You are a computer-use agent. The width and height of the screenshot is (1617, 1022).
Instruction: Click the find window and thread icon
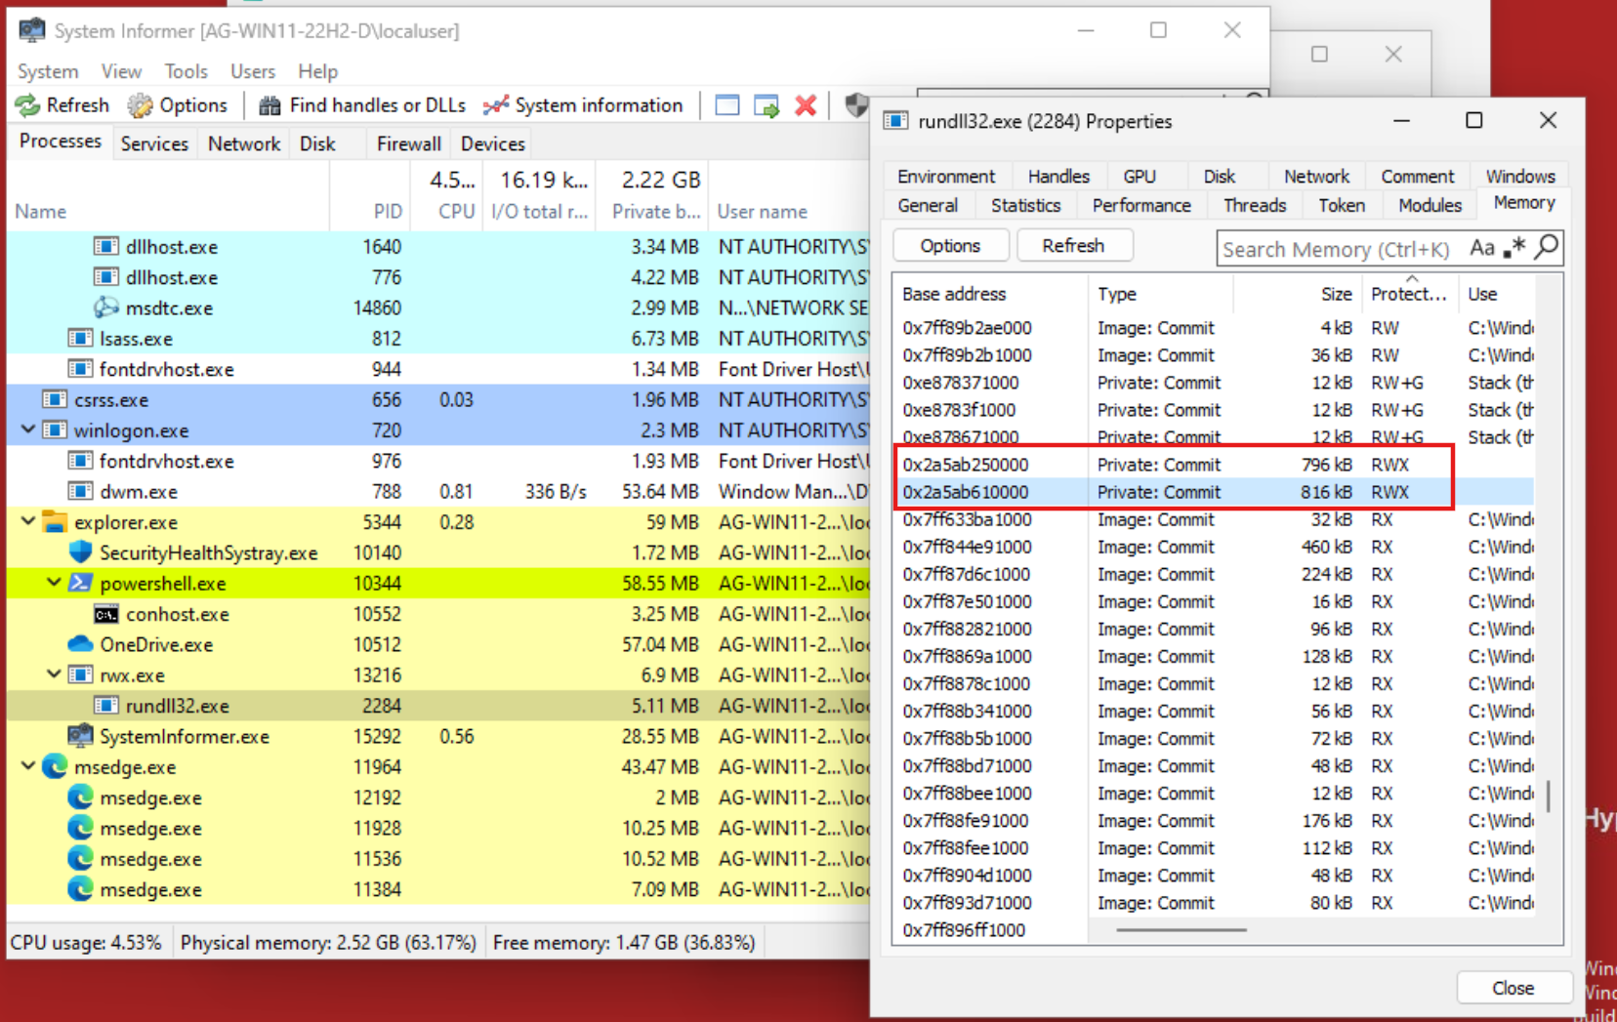coord(767,105)
